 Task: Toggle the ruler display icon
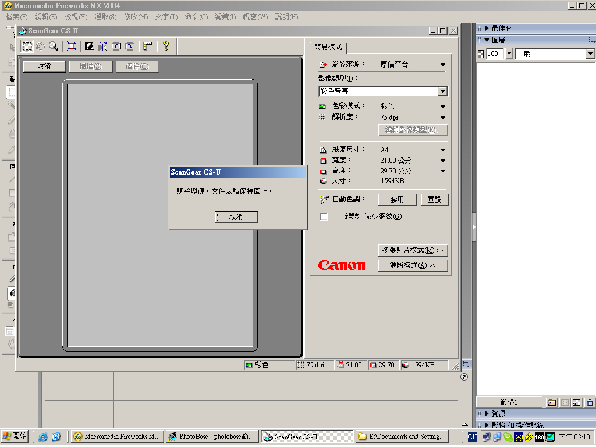tap(148, 47)
